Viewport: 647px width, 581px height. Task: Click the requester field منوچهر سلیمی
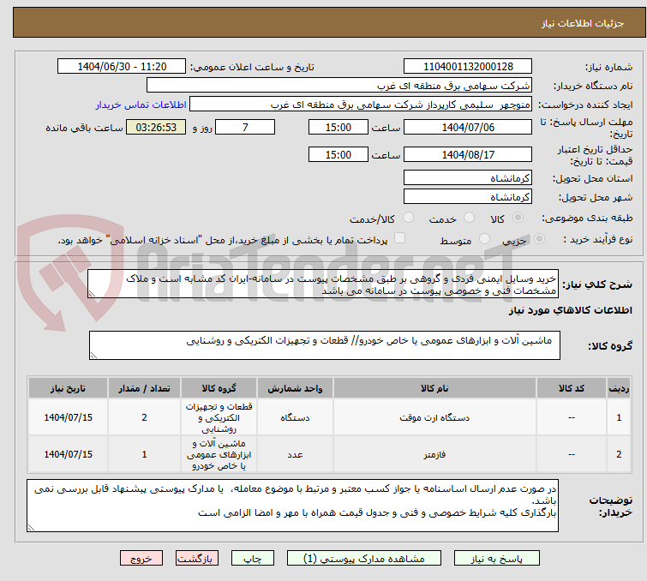[x=360, y=105]
